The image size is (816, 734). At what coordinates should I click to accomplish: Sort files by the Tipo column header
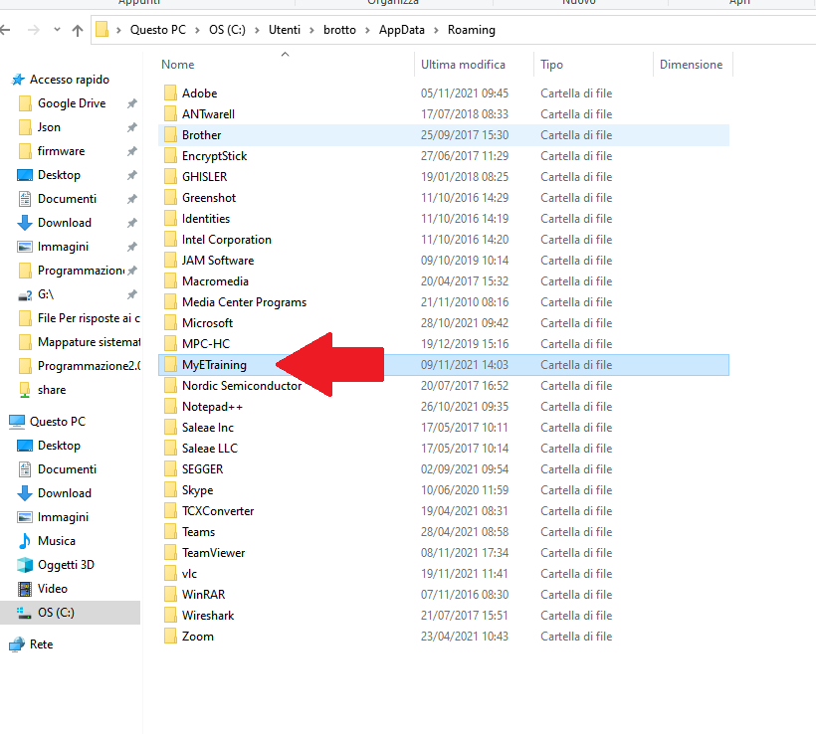tap(551, 65)
